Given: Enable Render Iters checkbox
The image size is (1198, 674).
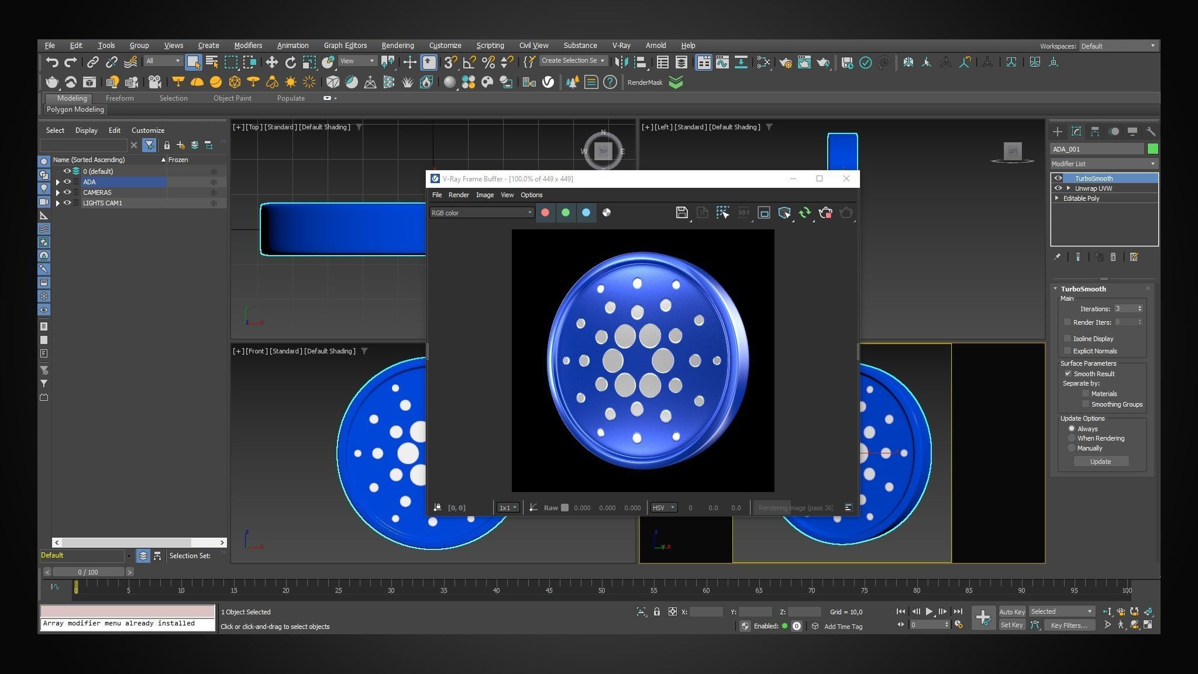Looking at the screenshot, I should tap(1068, 322).
